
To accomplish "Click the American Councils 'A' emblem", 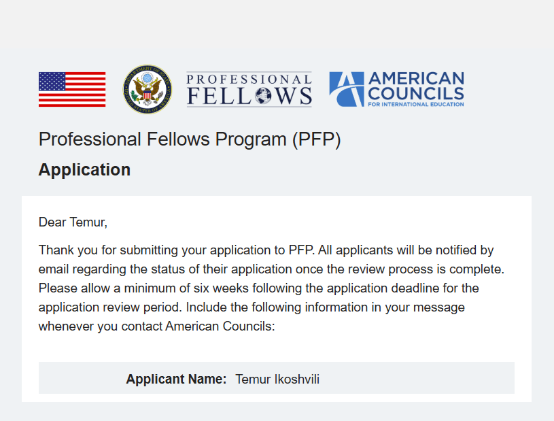I will (346, 89).
